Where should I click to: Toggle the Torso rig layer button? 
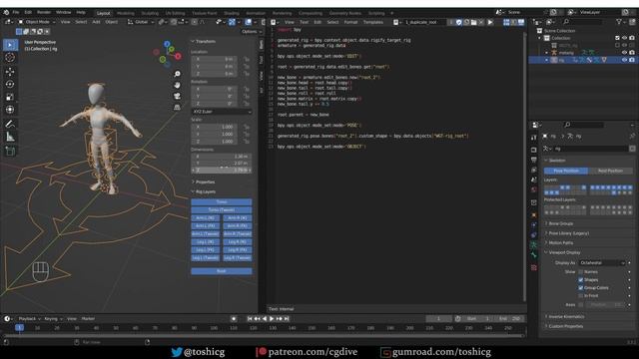point(222,201)
